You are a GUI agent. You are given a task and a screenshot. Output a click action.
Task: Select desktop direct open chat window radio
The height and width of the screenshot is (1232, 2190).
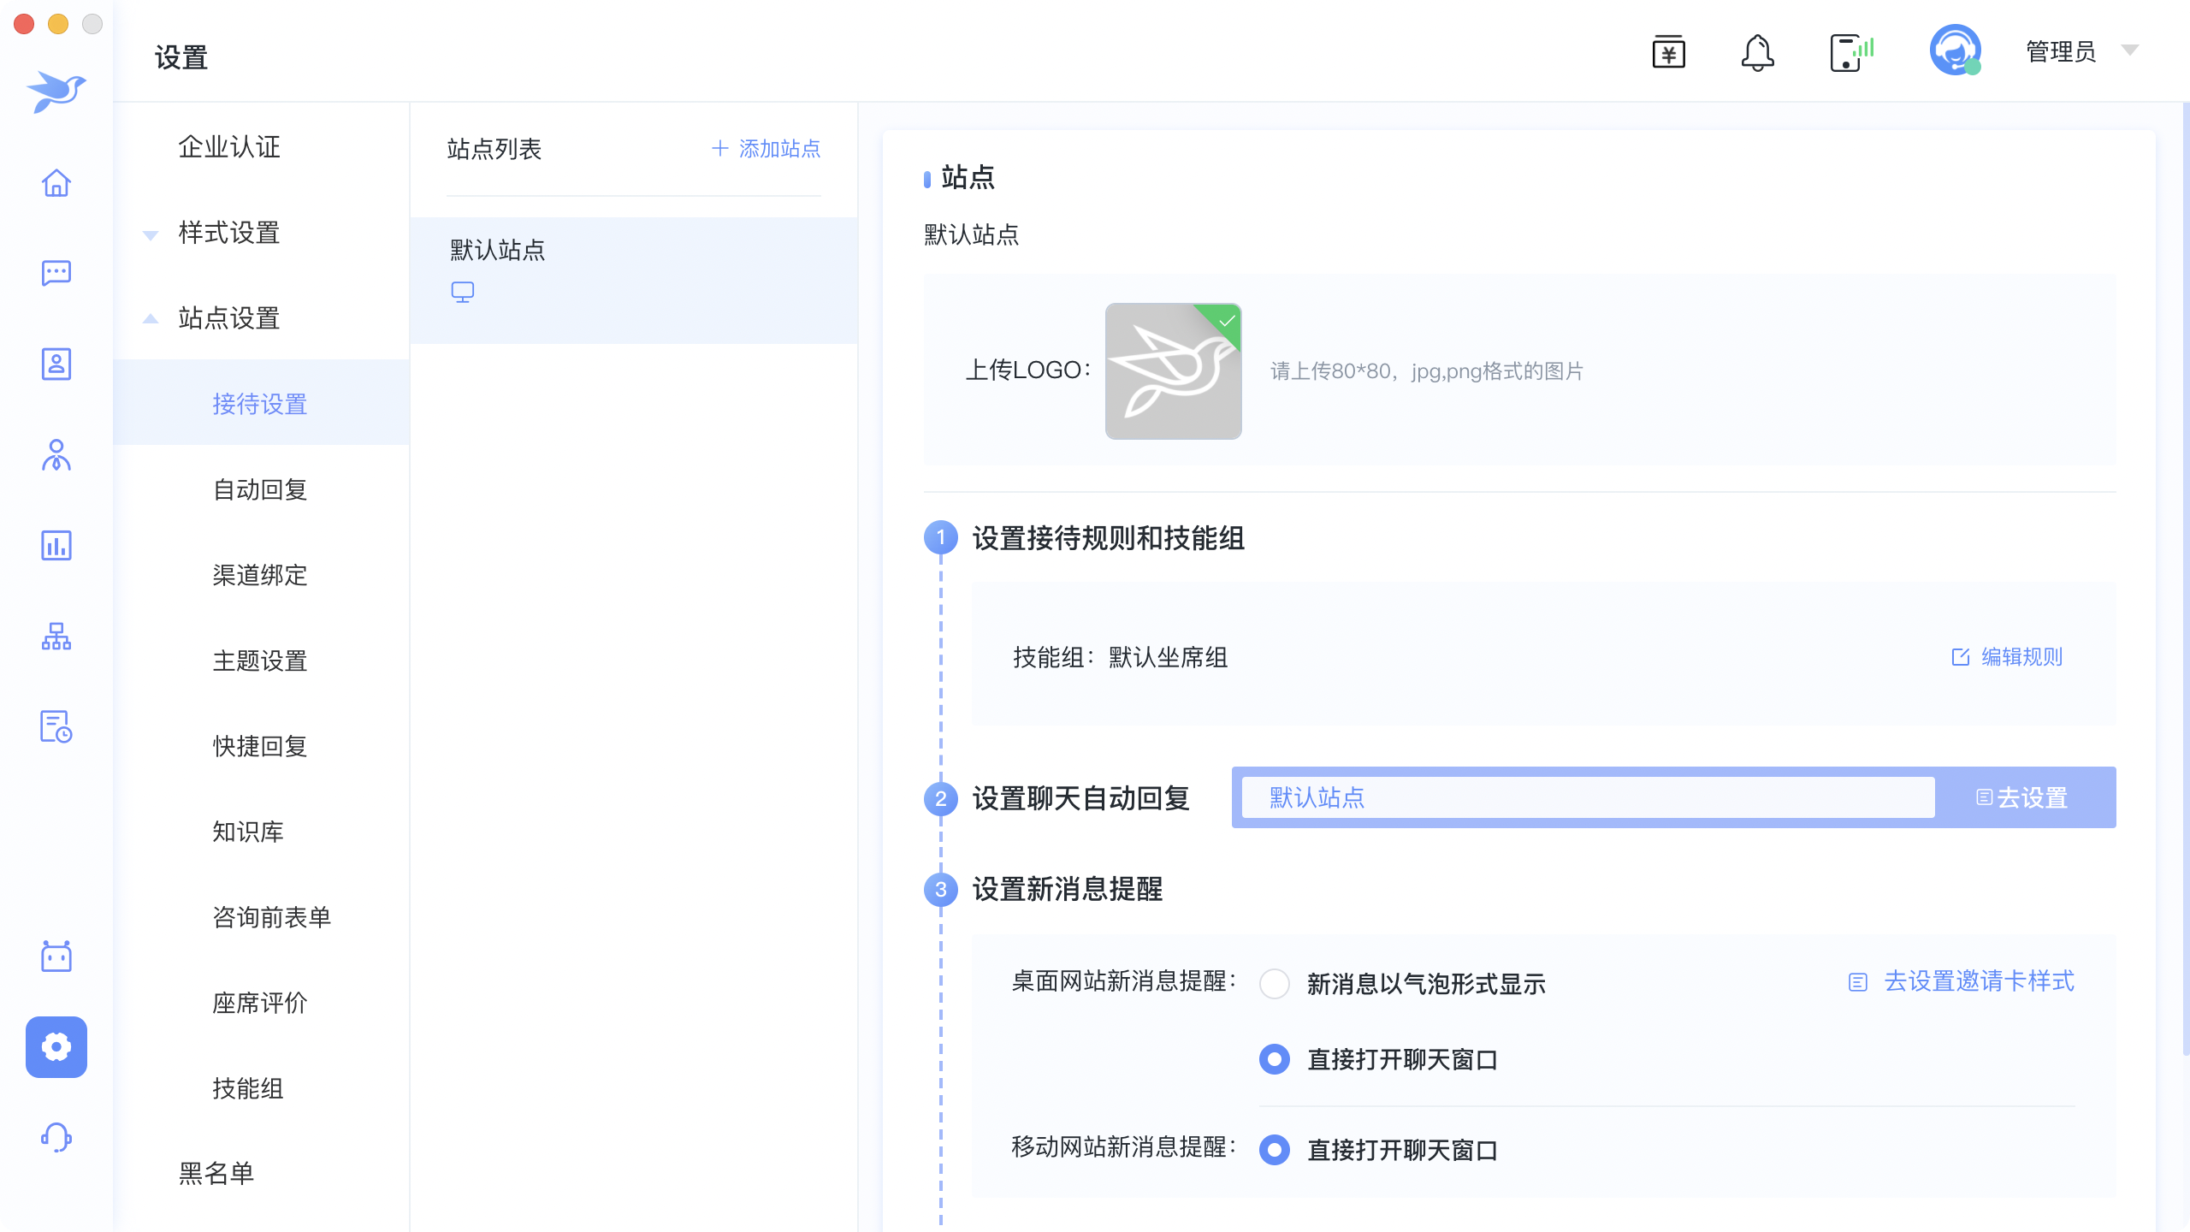click(x=1275, y=1059)
